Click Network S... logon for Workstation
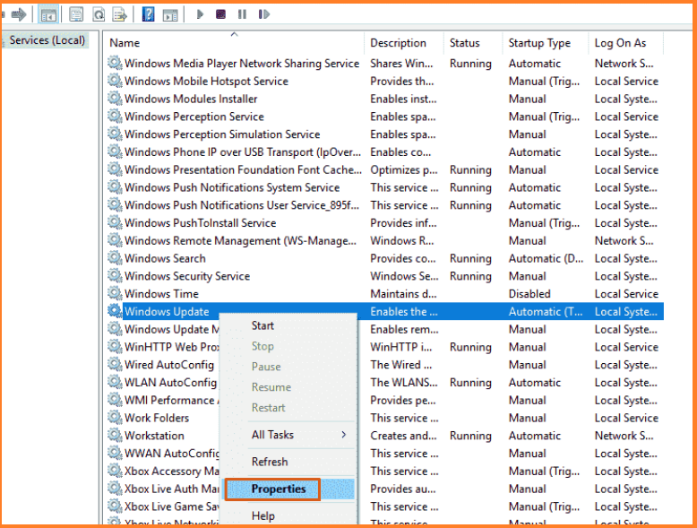697x528 pixels. (x=624, y=436)
